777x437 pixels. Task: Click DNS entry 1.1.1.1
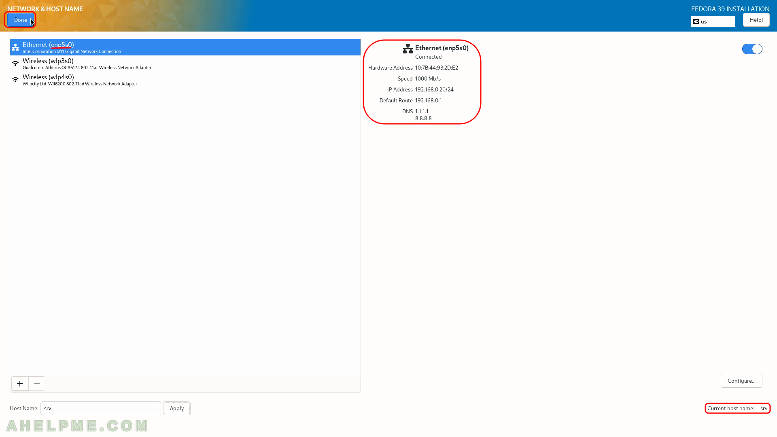click(x=421, y=111)
